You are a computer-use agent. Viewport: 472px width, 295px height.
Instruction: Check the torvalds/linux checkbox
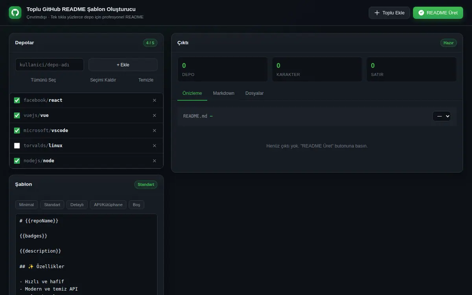pos(17,146)
